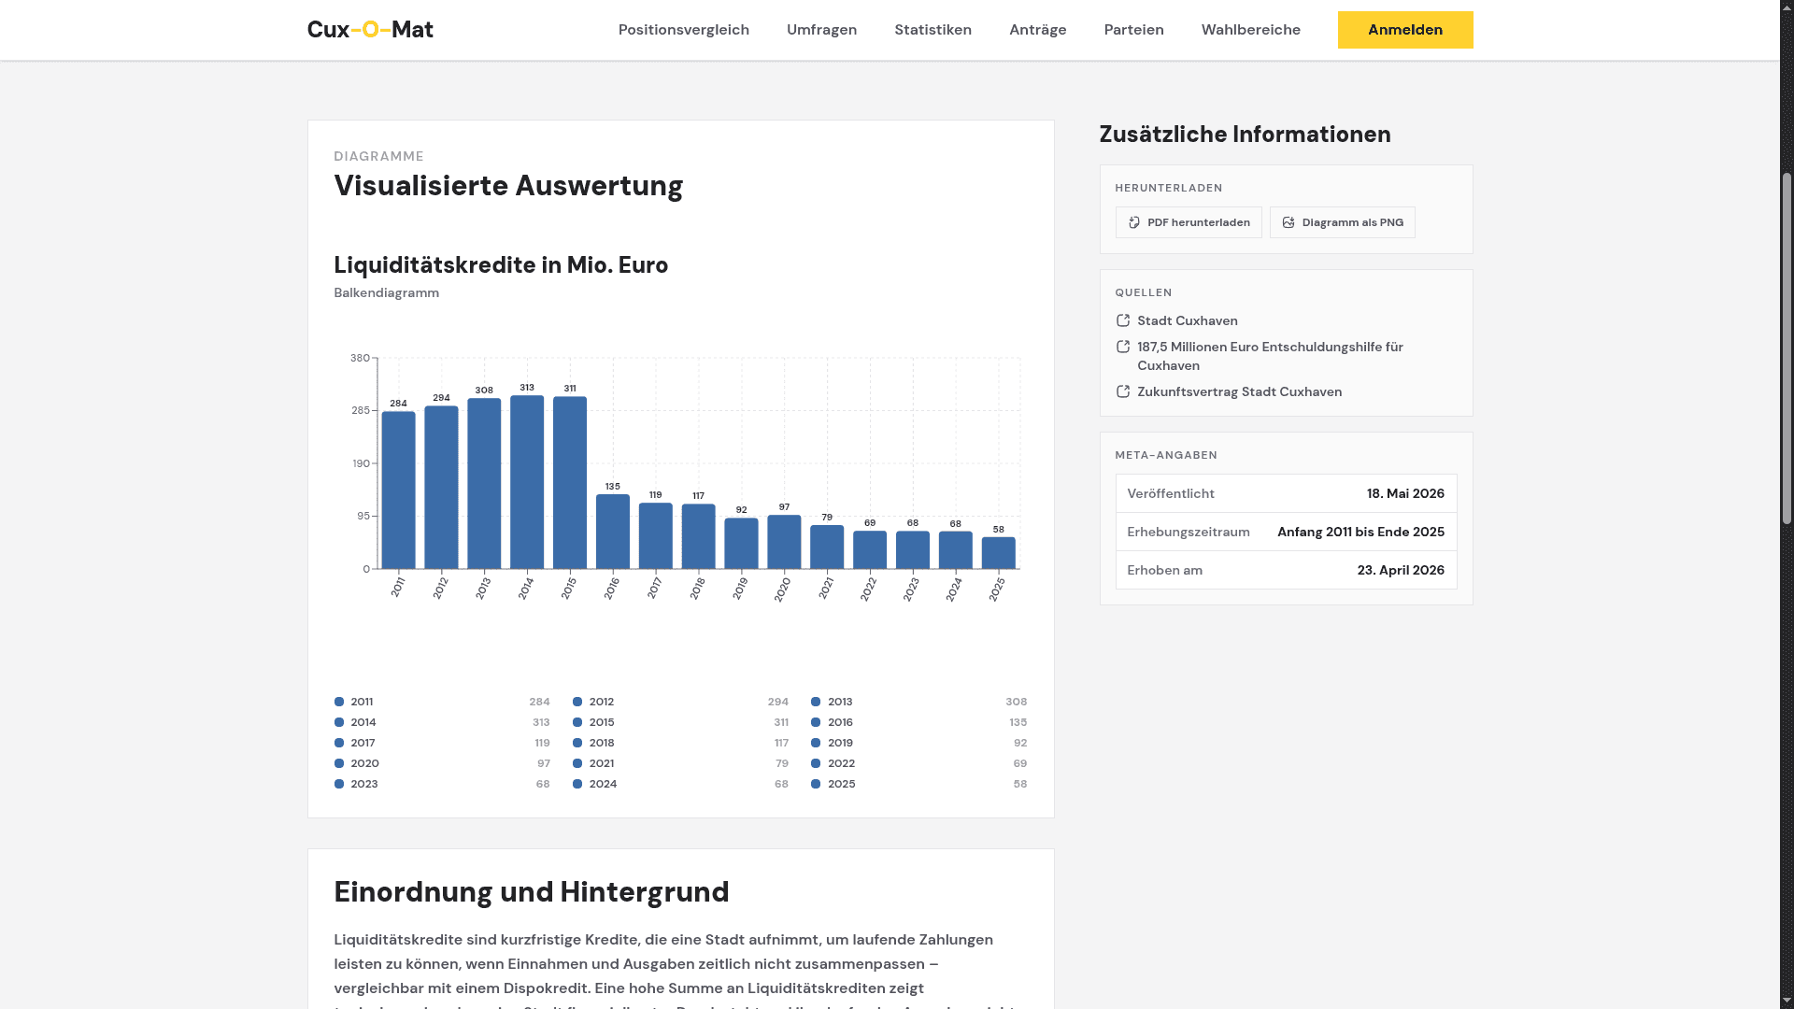Go to Umfragen in navigation
The height and width of the screenshot is (1009, 1794).
[821, 30]
